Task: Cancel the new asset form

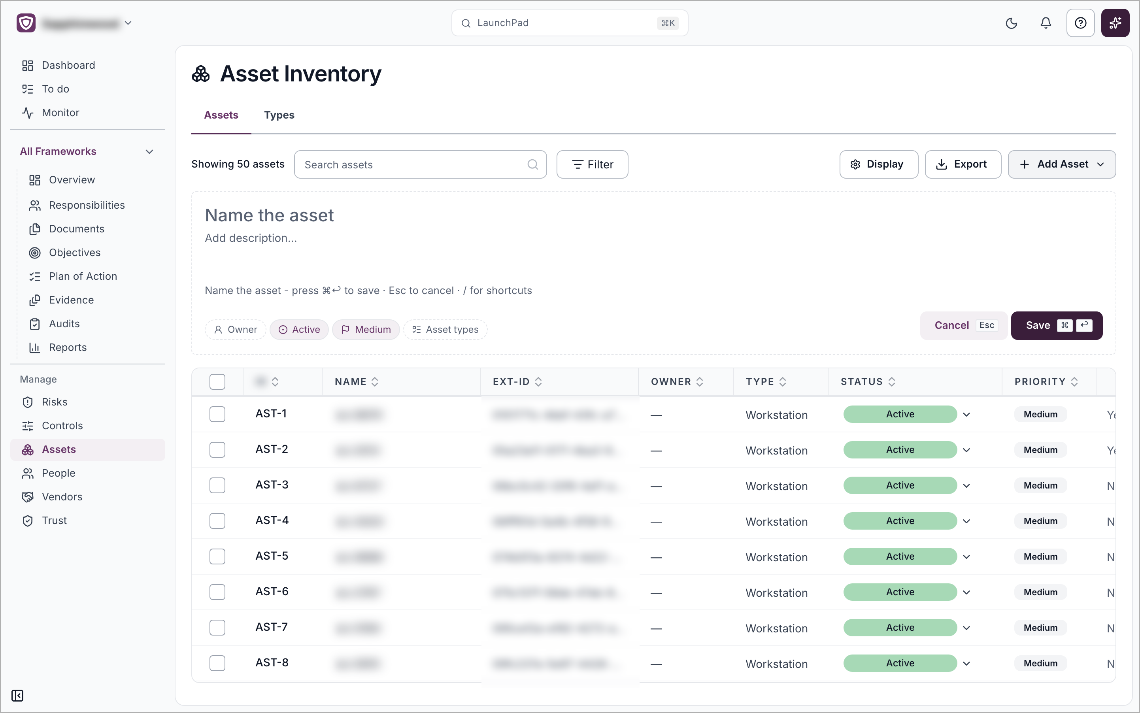Action: coord(964,325)
